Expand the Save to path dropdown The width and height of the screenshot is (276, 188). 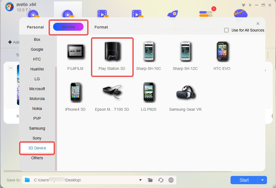click(140, 180)
